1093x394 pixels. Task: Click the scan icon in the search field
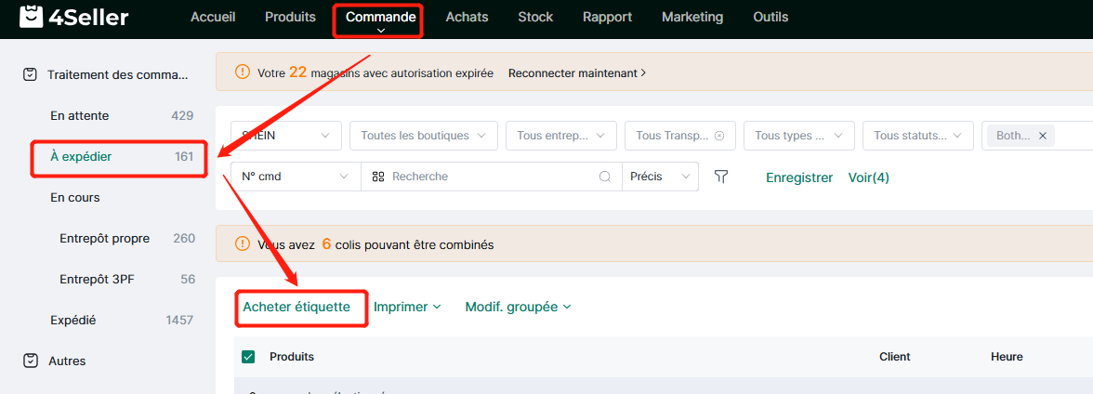coord(378,177)
